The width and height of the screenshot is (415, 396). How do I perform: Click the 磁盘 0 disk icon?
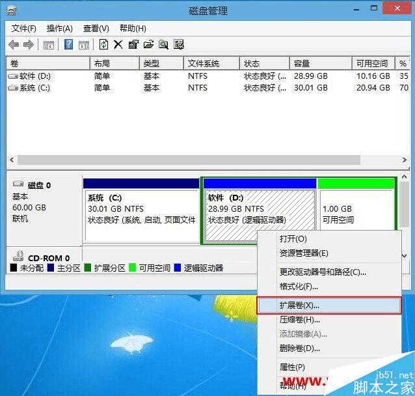point(18,184)
